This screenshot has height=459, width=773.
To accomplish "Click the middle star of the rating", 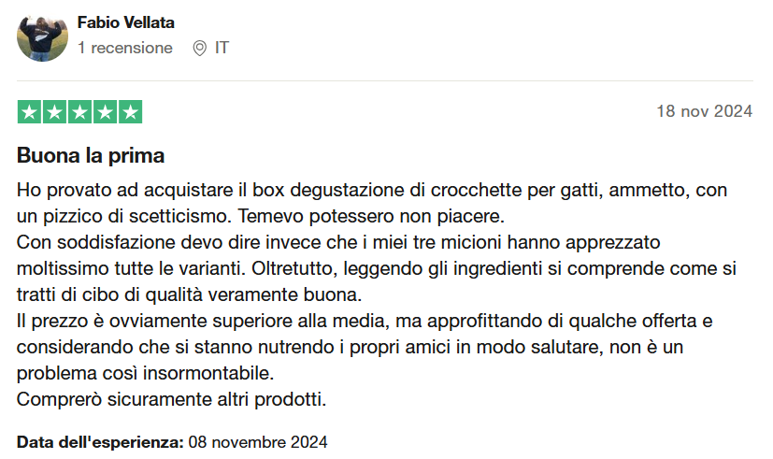I will (x=79, y=112).
